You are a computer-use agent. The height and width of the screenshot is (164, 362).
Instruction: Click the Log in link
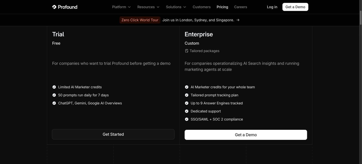[272, 7]
